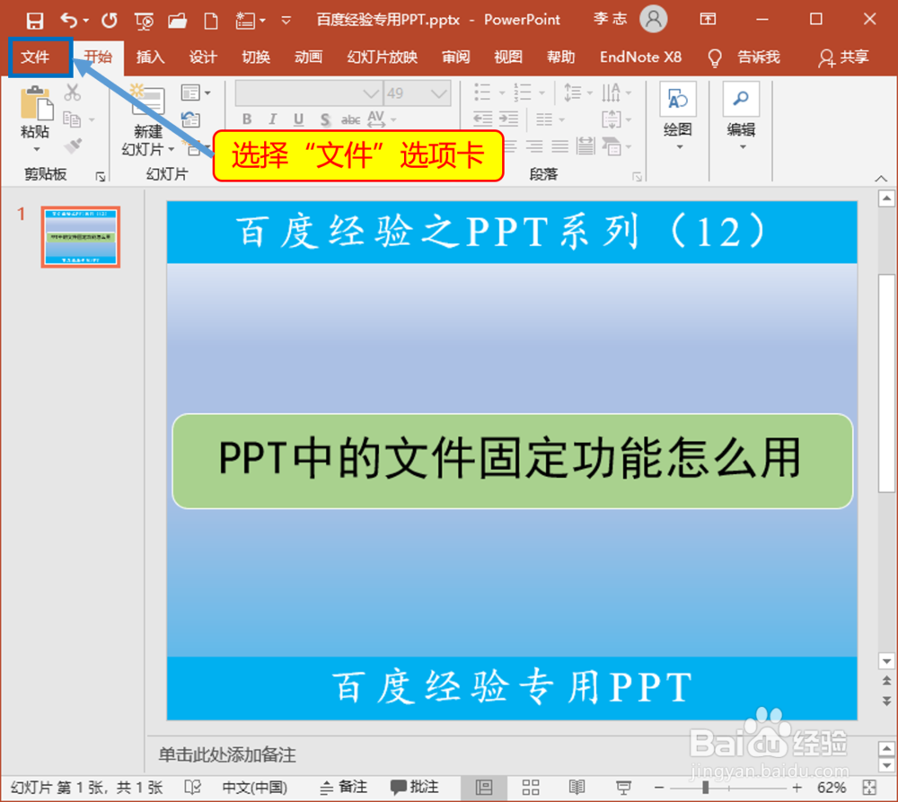Open the 文件 (File) tab

[38, 57]
